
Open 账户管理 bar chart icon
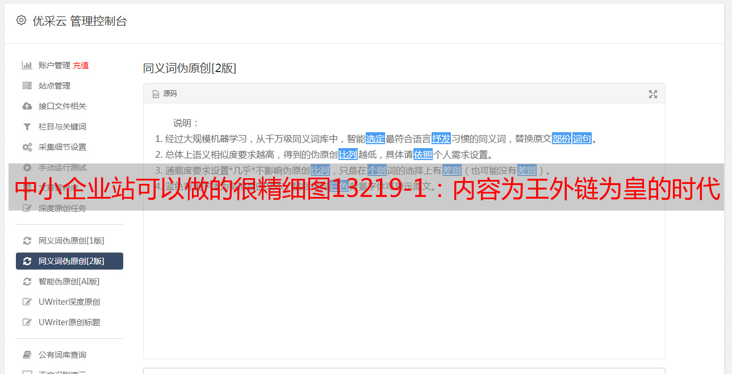point(27,65)
